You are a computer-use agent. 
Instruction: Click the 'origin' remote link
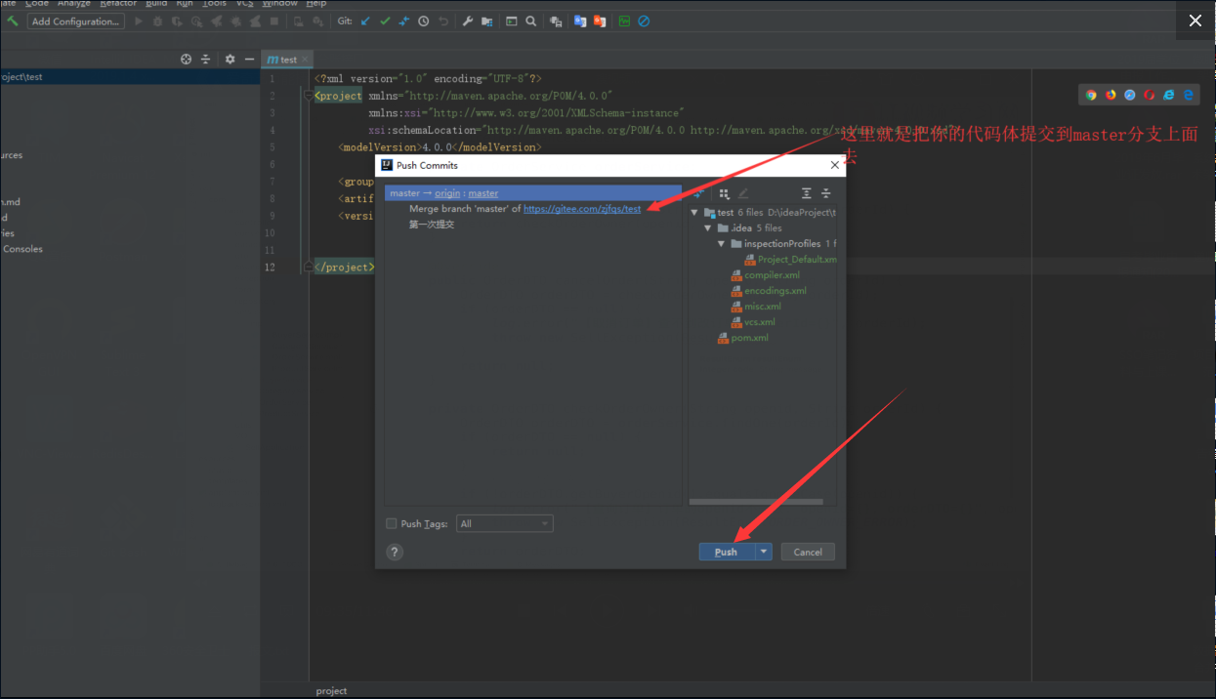click(447, 193)
